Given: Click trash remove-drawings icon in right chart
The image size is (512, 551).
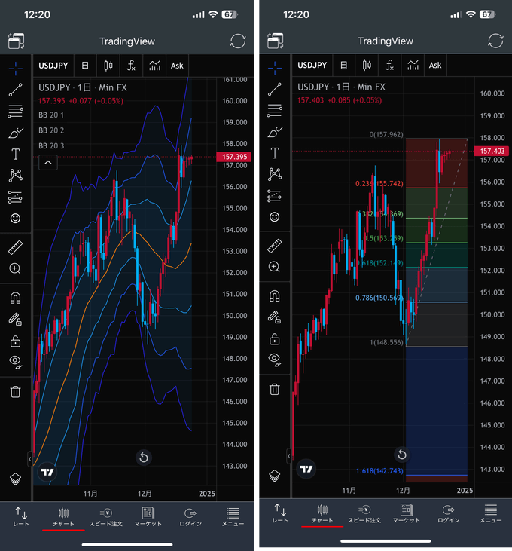Looking at the screenshot, I should tap(274, 389).
